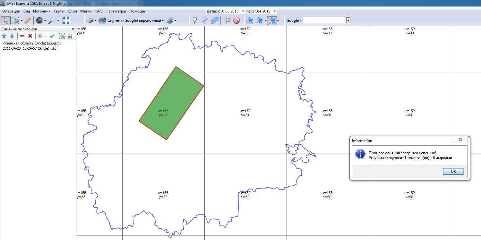481x240 pixels.
Task: Select the ruler distance measurement tool
Action: pos(27,20)
